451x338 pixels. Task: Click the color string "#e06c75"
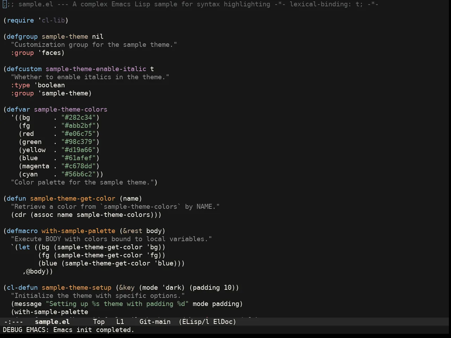coord(79,134)
